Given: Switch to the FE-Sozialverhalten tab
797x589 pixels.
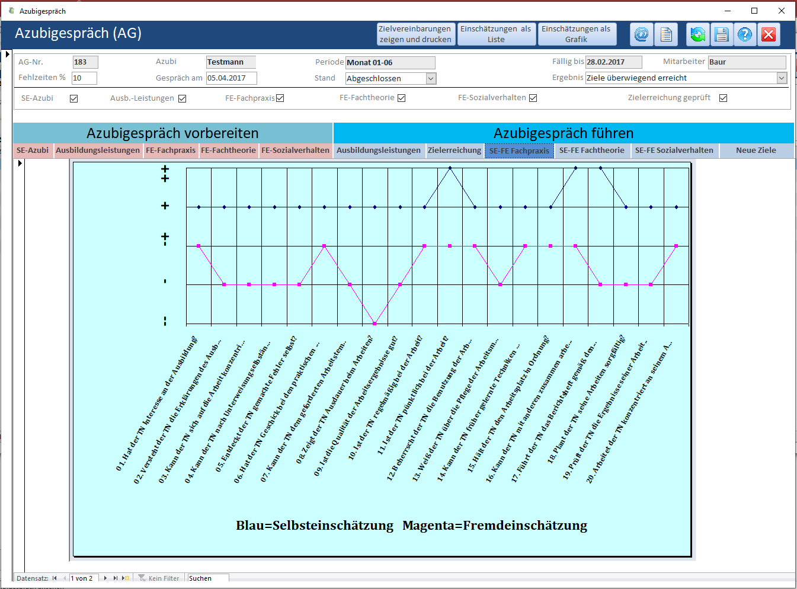Looking at the screenshot, I should (x=295, y=151).
